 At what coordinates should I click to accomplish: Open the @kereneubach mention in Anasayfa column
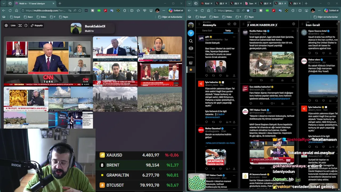(x=213, y=117)
